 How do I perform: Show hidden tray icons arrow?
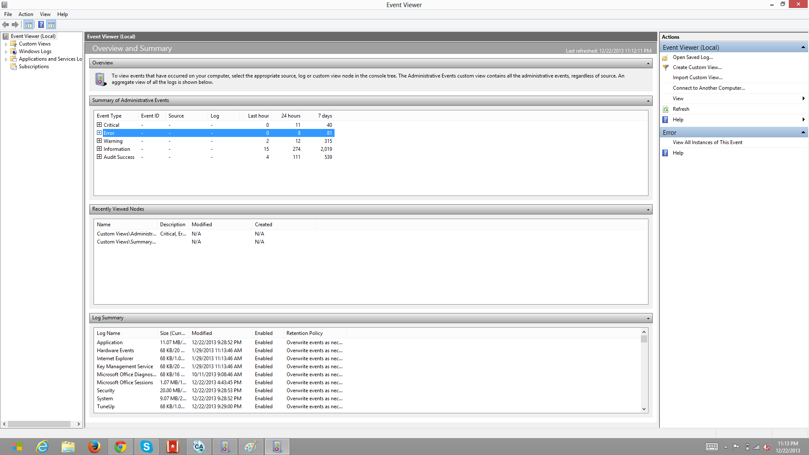pyautogui.click(x=726, y=447)
